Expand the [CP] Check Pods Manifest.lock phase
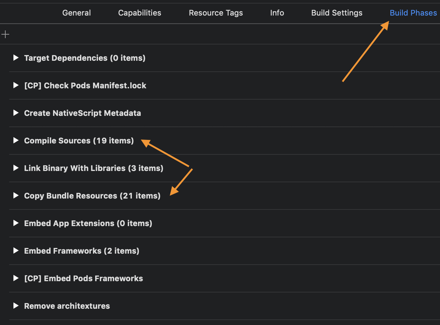Viewport: 440px width, 325px height. (x=16, y=85)
